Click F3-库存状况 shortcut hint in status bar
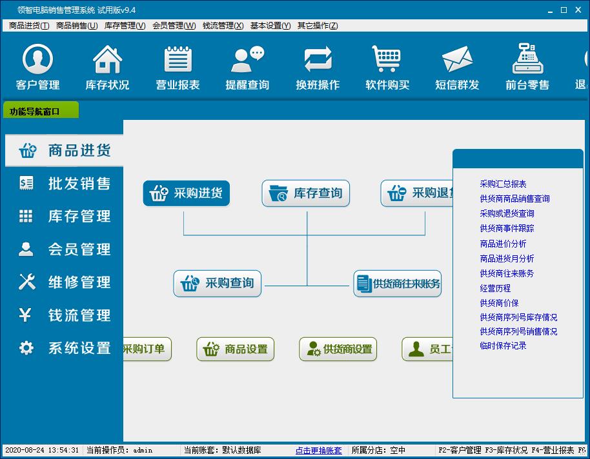 point(506,450)
